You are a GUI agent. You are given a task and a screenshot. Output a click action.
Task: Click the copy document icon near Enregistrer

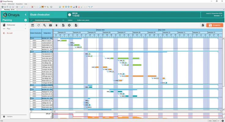(x=203, y=25)
